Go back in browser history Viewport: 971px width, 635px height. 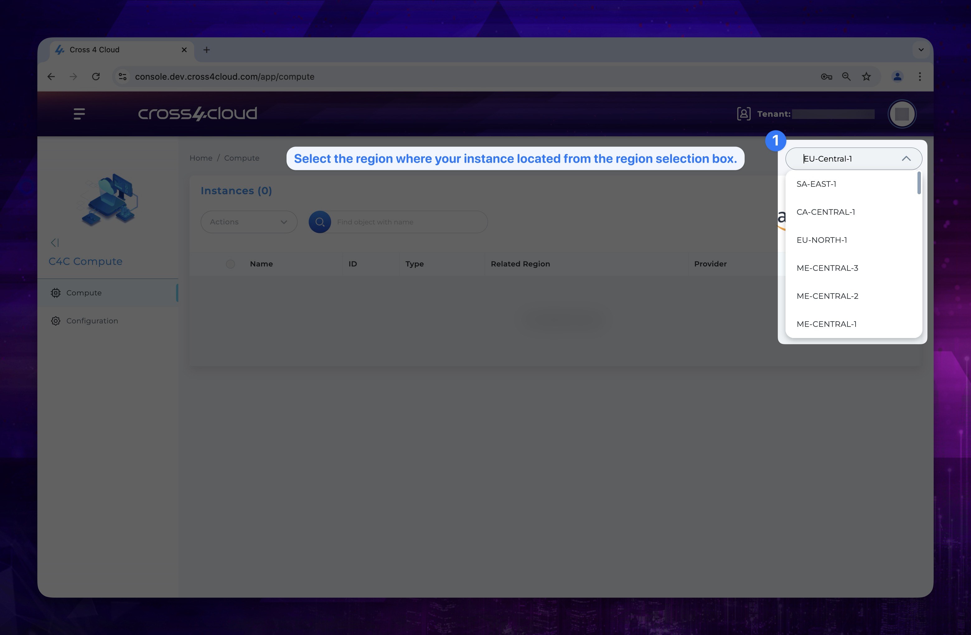click(x=51, y=77)
